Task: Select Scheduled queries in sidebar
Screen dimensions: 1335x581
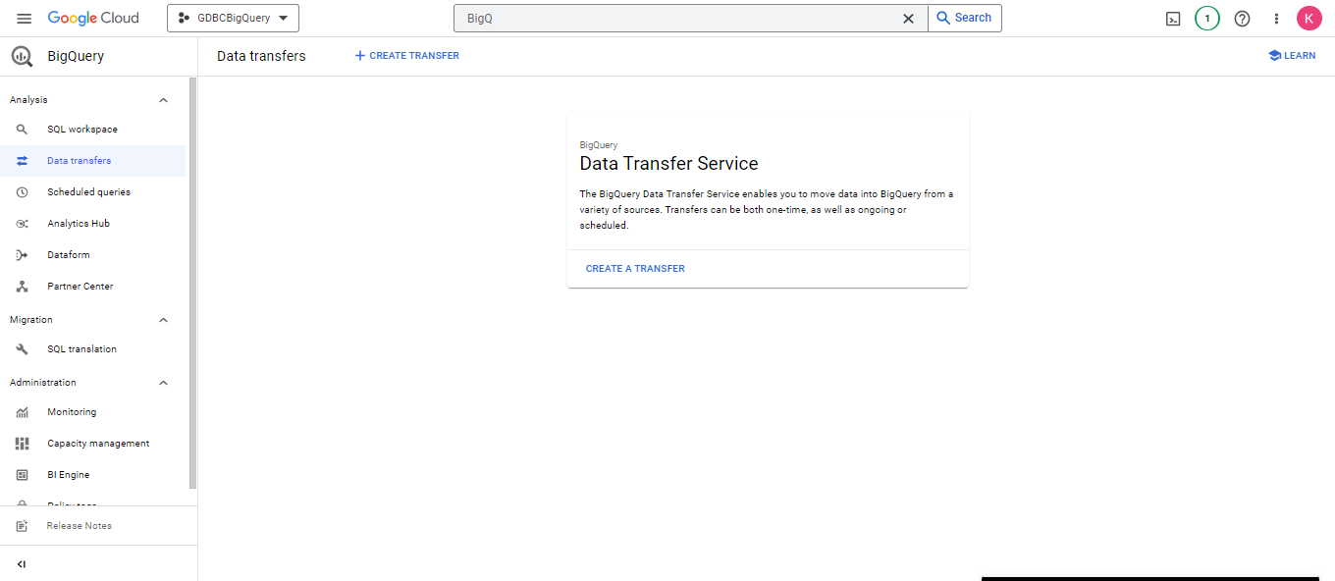Action: tap(88, 192)
